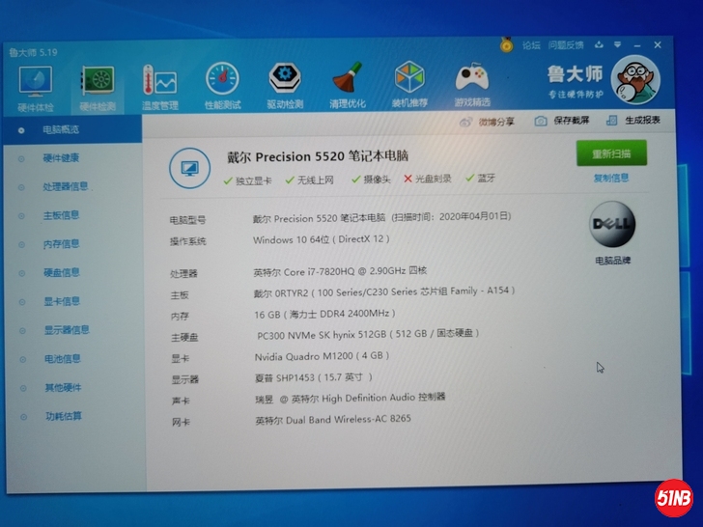Click the 无线上网 feature check
This screenshot has height=527, width=703.
click(x=309, y=180)
